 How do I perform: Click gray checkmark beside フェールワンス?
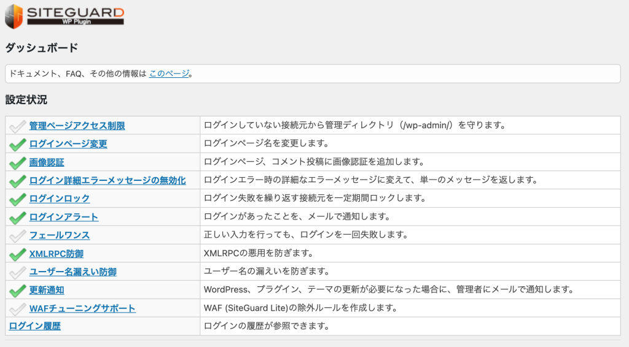17,235
